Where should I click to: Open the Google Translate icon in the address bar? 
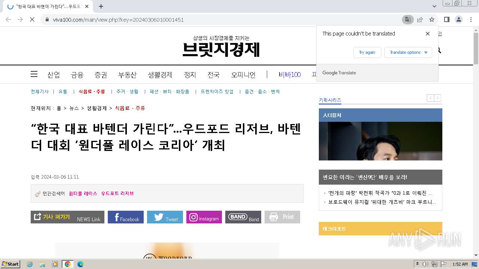[408, 19]
